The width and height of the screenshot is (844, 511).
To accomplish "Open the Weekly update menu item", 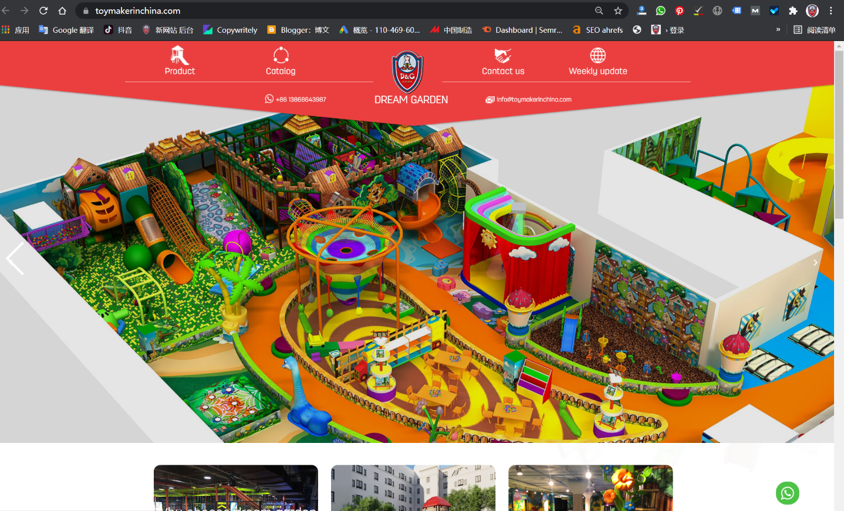I will point(597,62).
